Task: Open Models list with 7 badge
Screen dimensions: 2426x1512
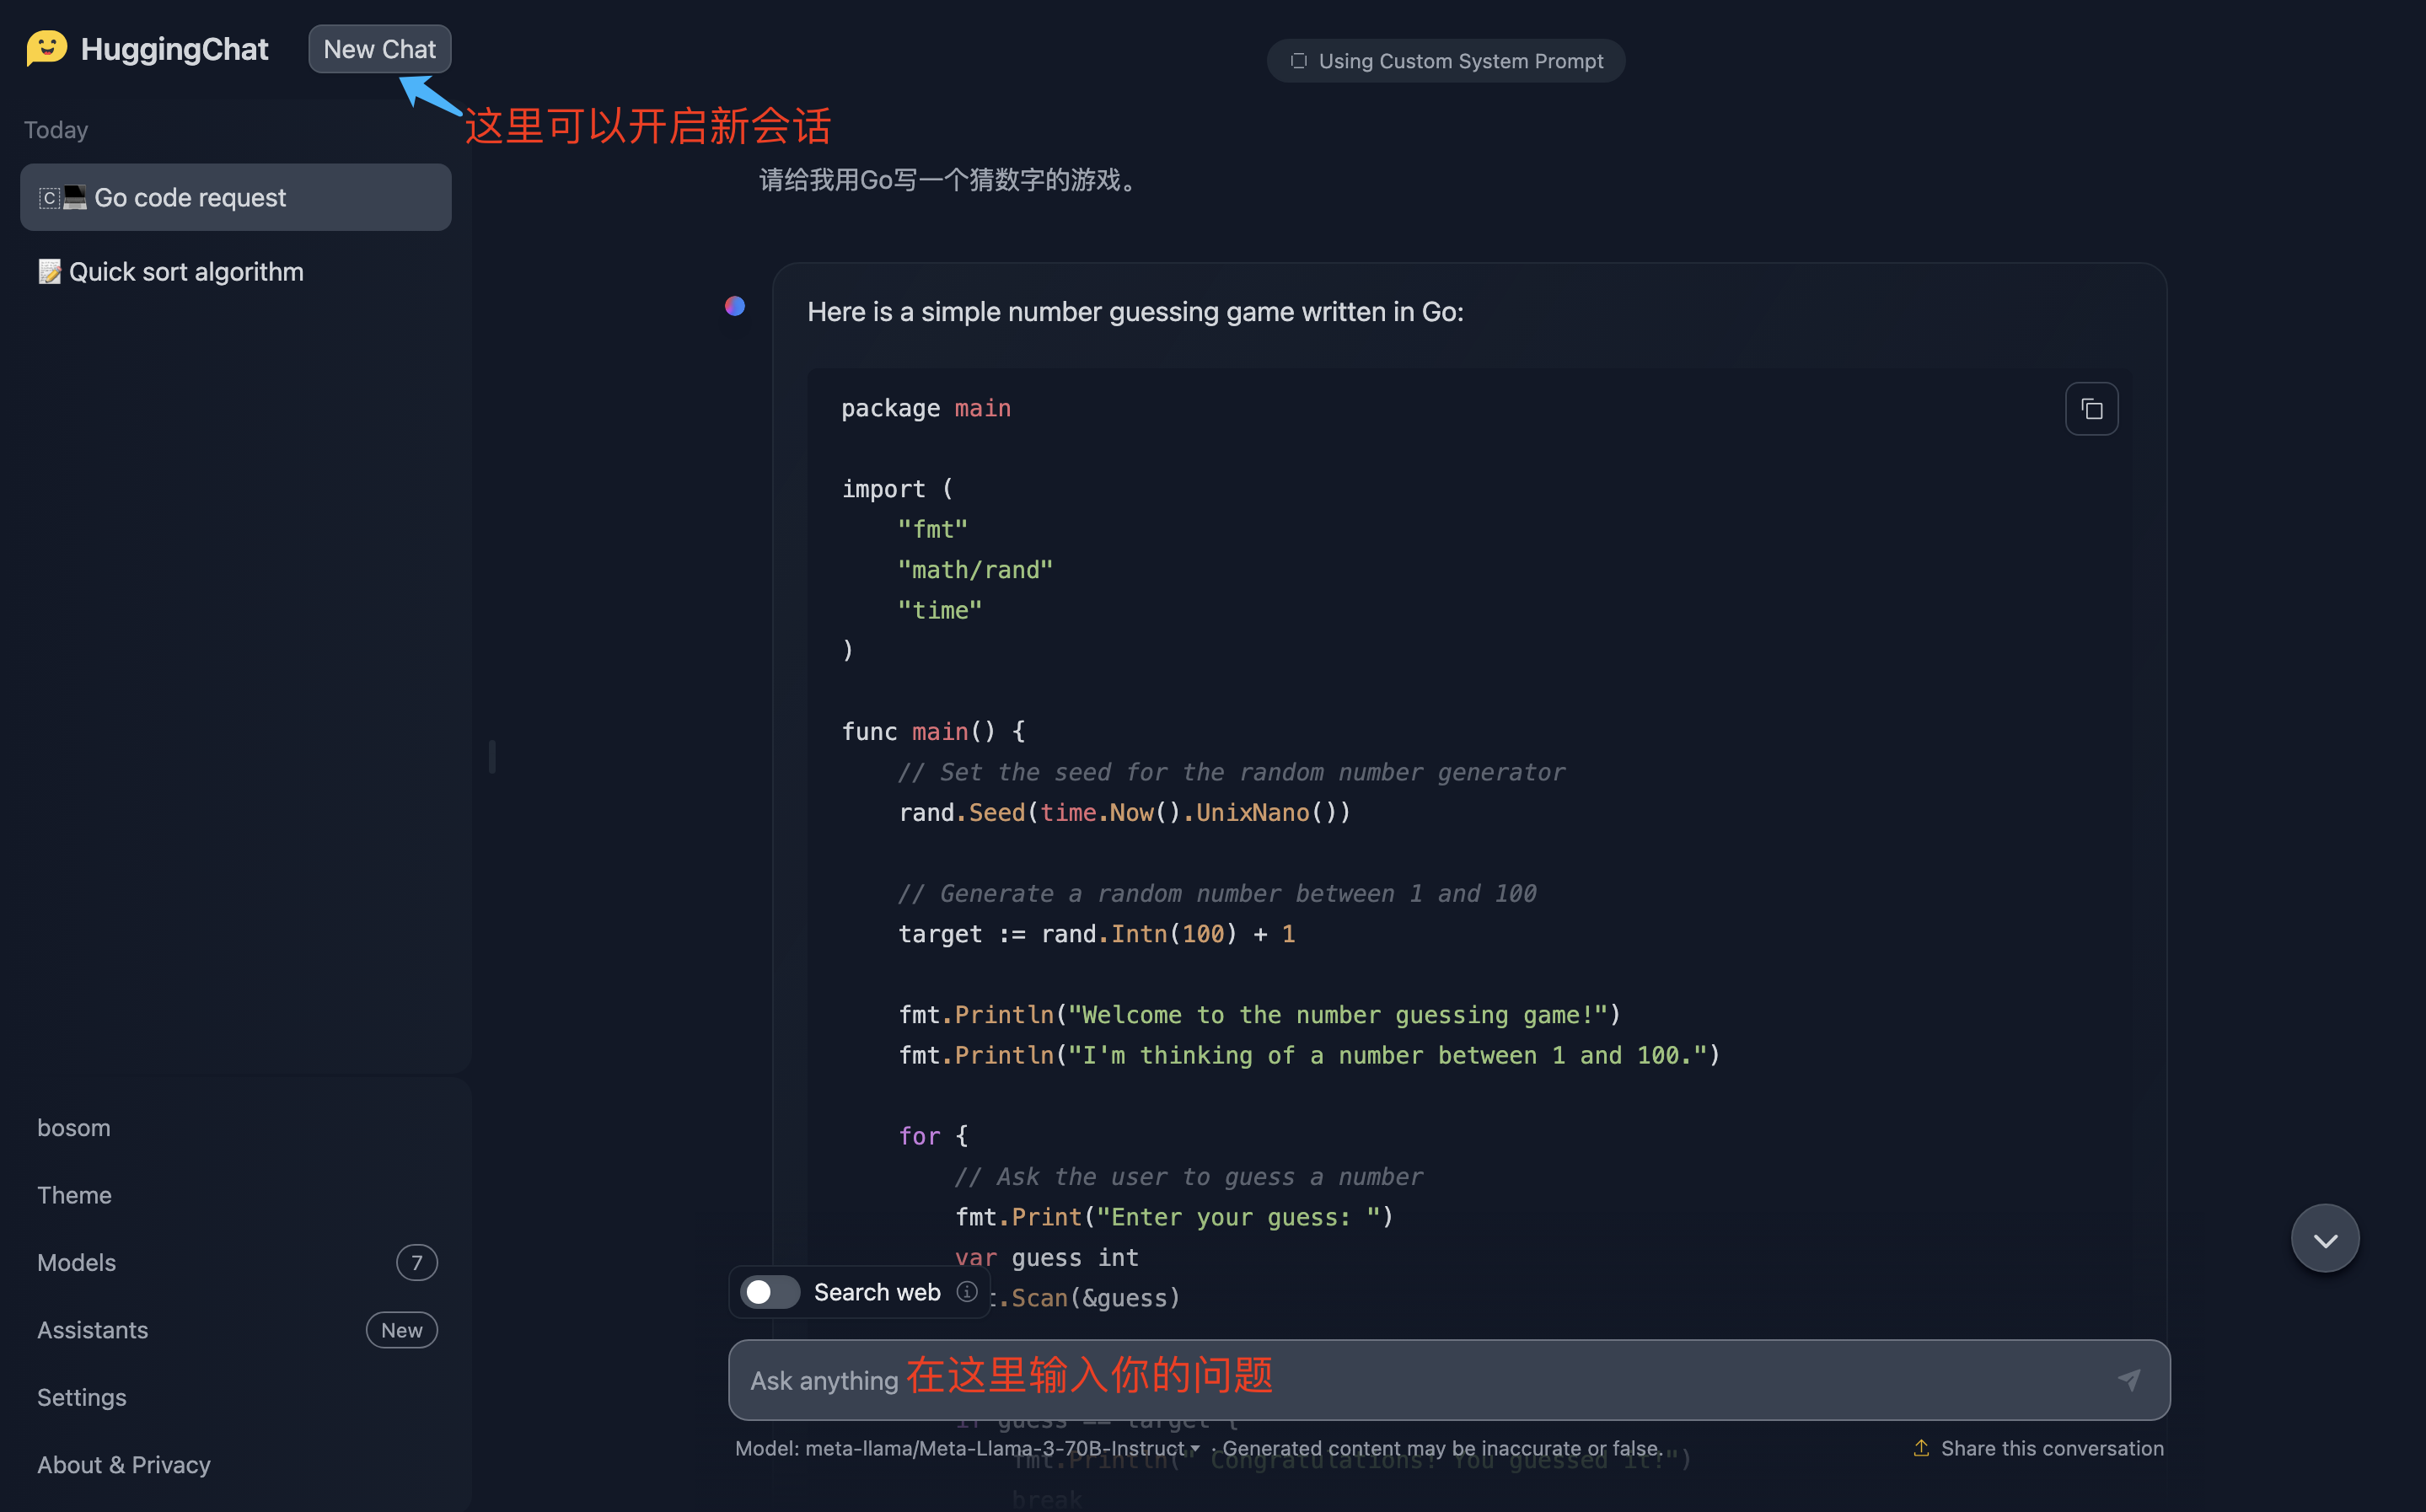Action: click(77, 1262)
